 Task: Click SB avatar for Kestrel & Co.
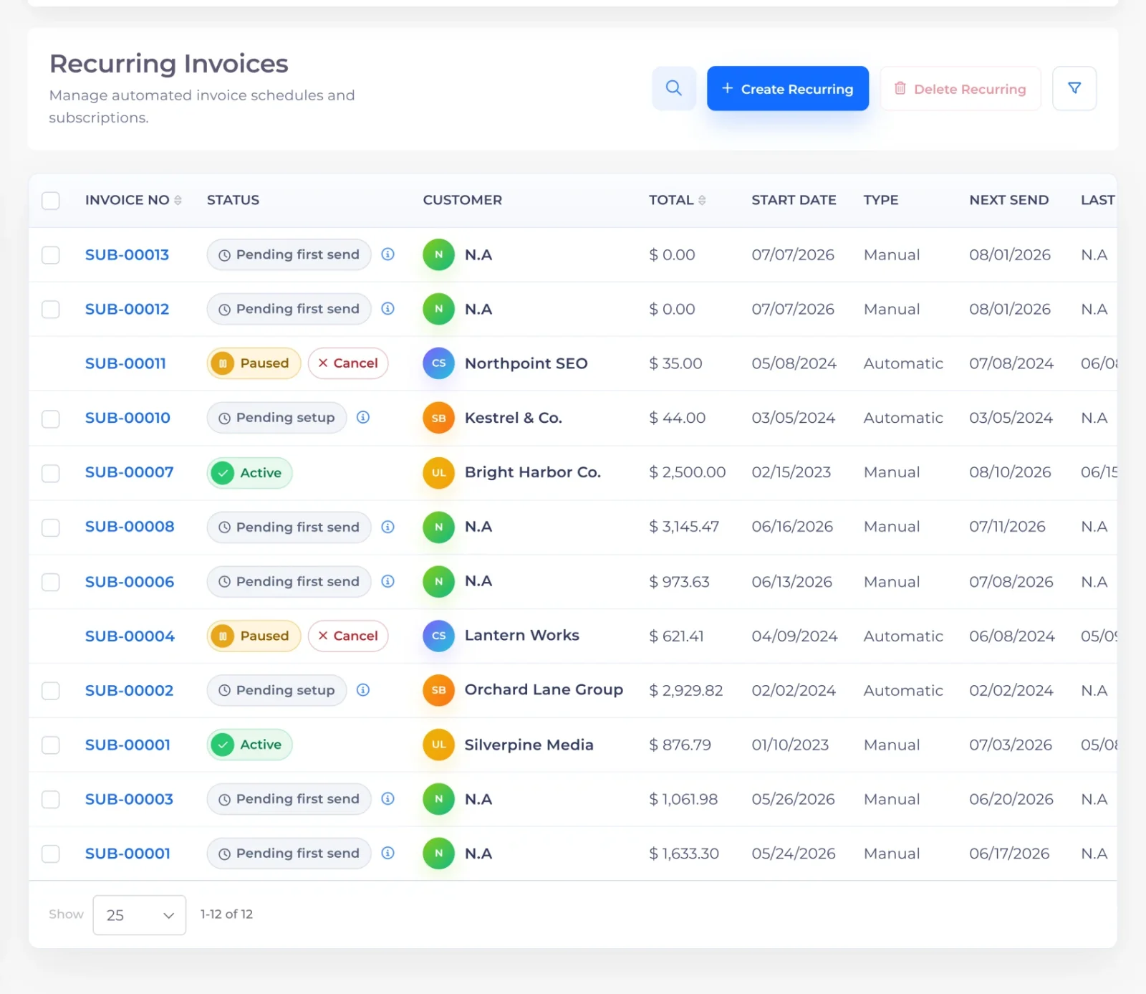(x=438, y=418)
